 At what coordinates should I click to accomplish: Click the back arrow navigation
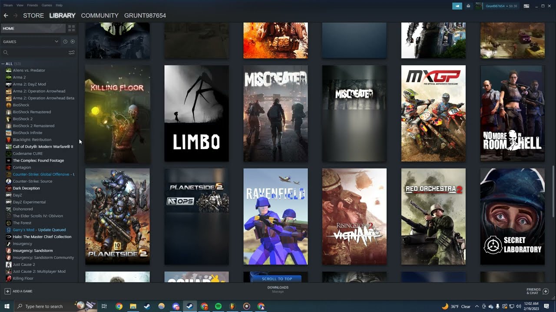click(6, 15)
